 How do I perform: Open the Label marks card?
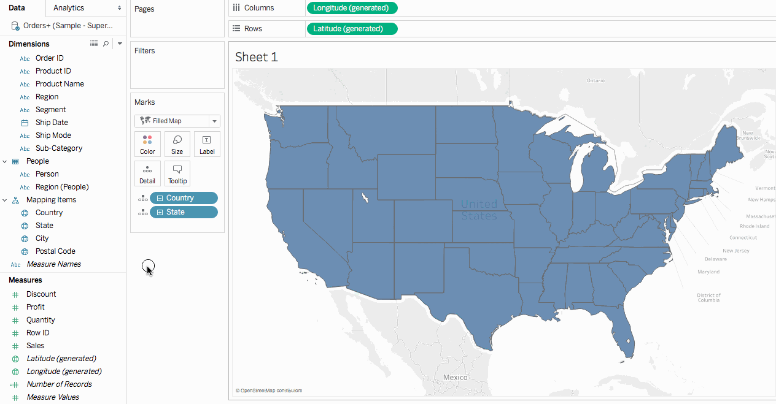(207, 144)
